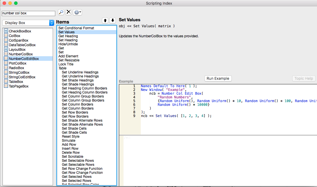Click the icon next to RadioBox
The width and height of the screenshot is (317, 187).
click(6, 68)
